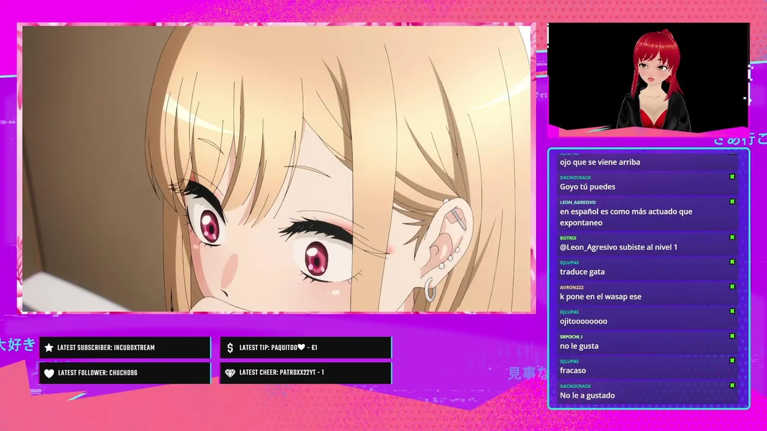Screen dimensions: 767x431
Task: Click the dollar sign icon beside Latest Tip
Action: pyautogui.click(x=230, y=348)
